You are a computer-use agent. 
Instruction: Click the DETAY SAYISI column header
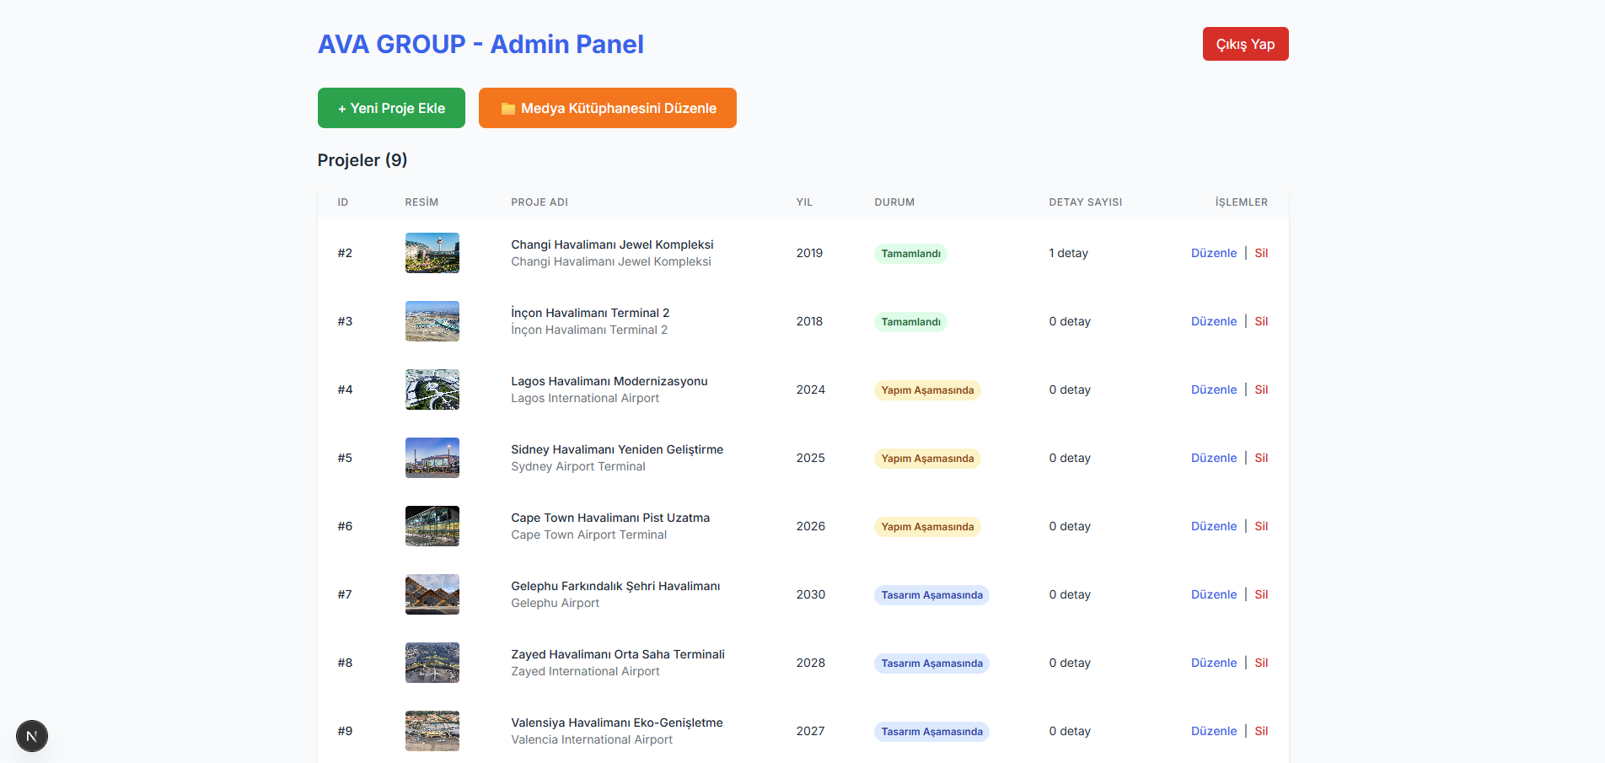[1085, 202]
